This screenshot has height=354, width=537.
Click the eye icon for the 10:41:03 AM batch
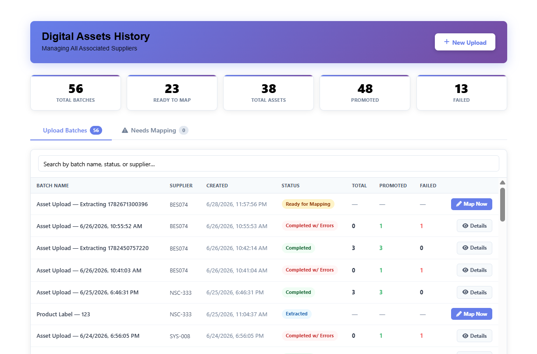[465, 270]
